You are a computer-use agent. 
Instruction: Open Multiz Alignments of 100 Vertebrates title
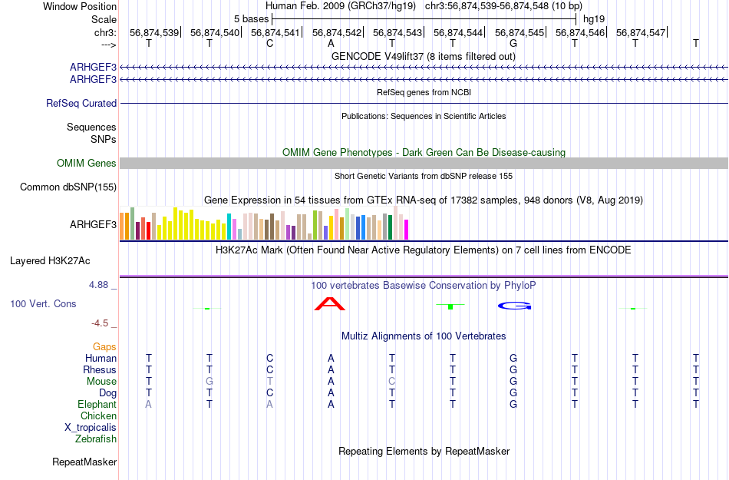point(424,336)
